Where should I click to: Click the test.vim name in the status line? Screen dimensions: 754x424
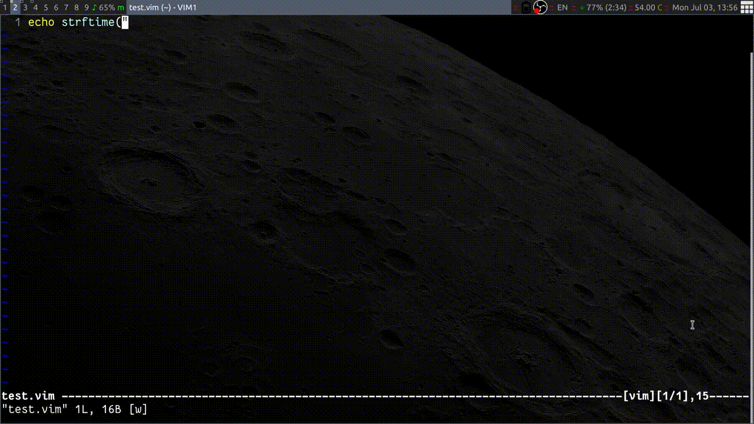[x=28, y=396]
